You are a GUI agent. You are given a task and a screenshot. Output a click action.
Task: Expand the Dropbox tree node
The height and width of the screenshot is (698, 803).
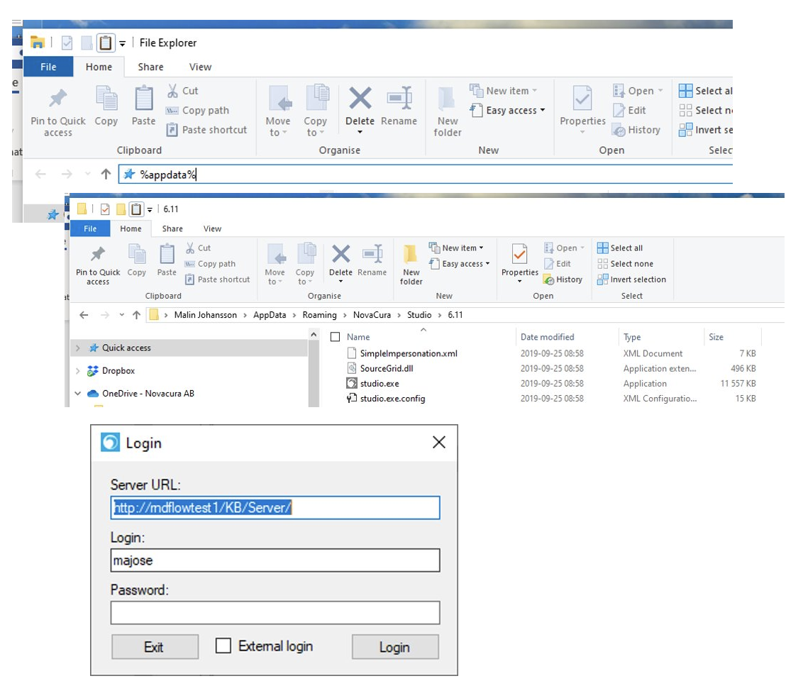[x=78, y=371]
